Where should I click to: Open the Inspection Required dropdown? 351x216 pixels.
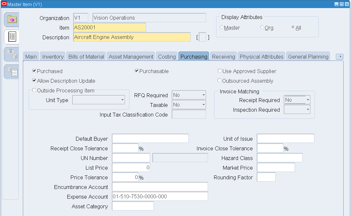click(x=297, y=109)
